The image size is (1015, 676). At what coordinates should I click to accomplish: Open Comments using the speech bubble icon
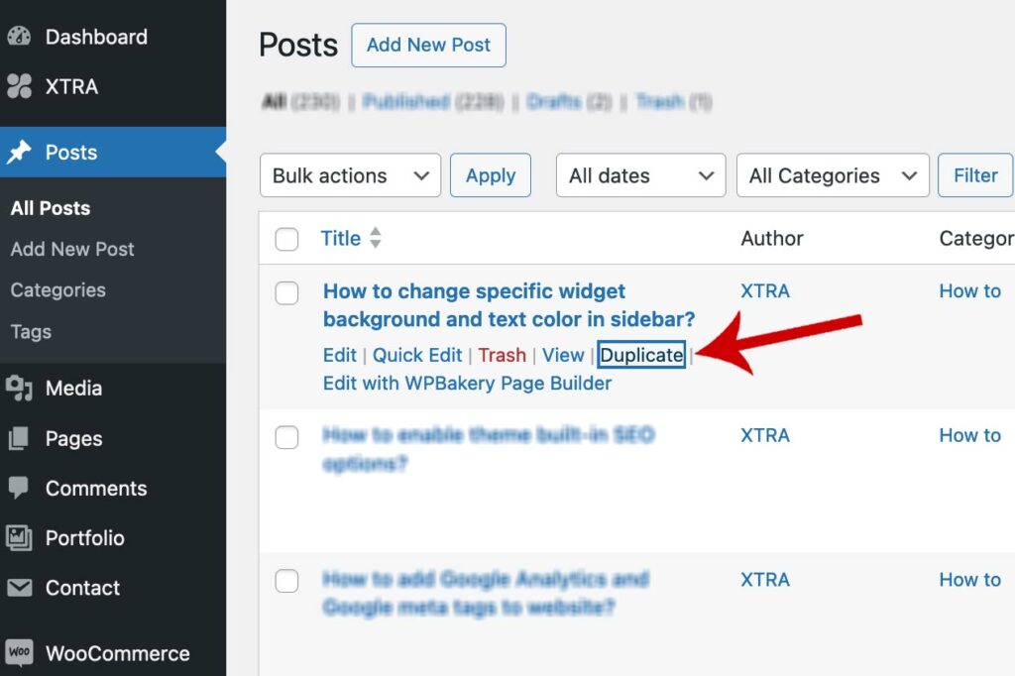pos(22,488)
